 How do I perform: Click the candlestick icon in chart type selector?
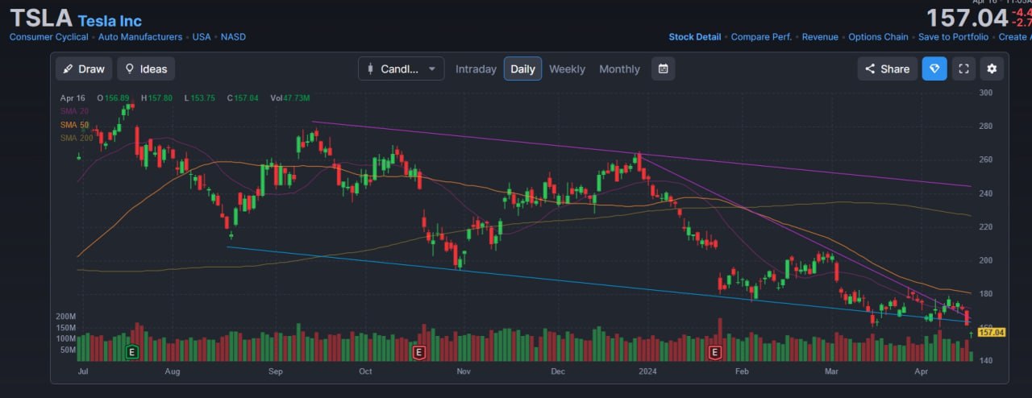point(371,68)
